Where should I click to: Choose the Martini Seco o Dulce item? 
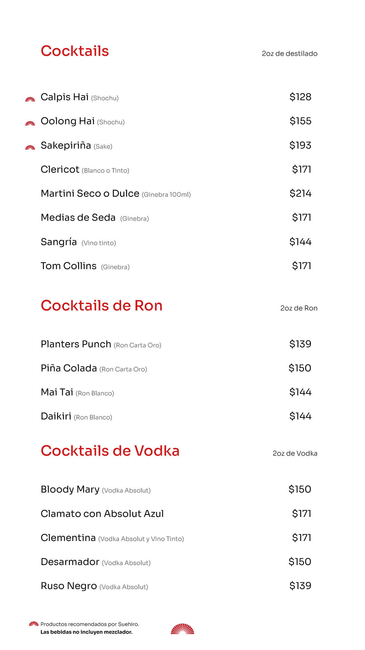[90, 194]
